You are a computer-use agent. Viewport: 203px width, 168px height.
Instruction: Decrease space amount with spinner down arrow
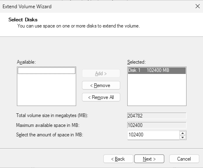182,137
